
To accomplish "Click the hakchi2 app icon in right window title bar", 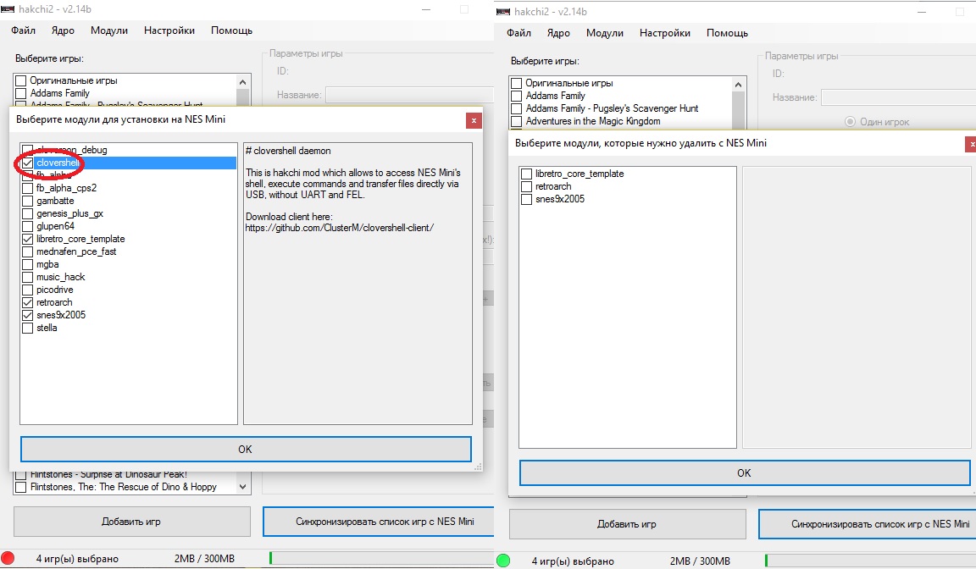I will coord(503,12).
